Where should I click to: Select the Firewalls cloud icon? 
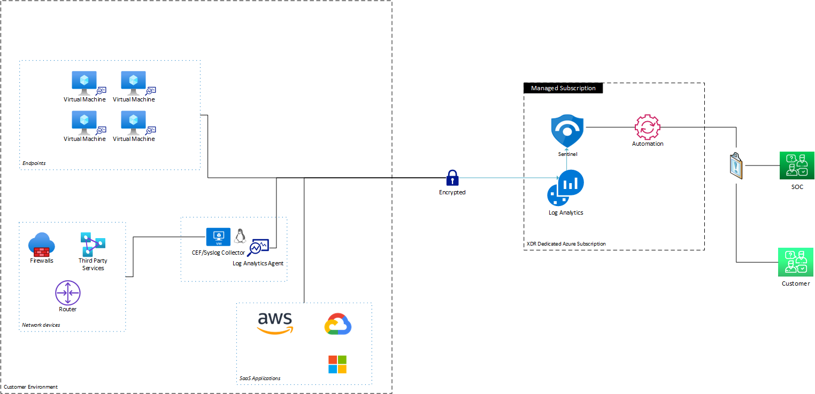pos(41,246)
